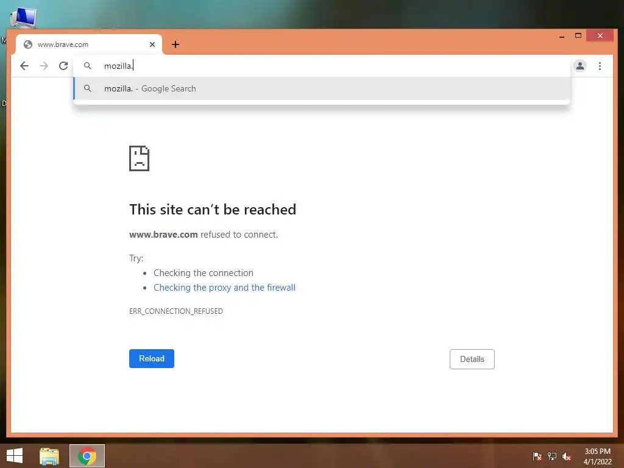Click the Computer icon on the desktop

[x=24, y=18]
